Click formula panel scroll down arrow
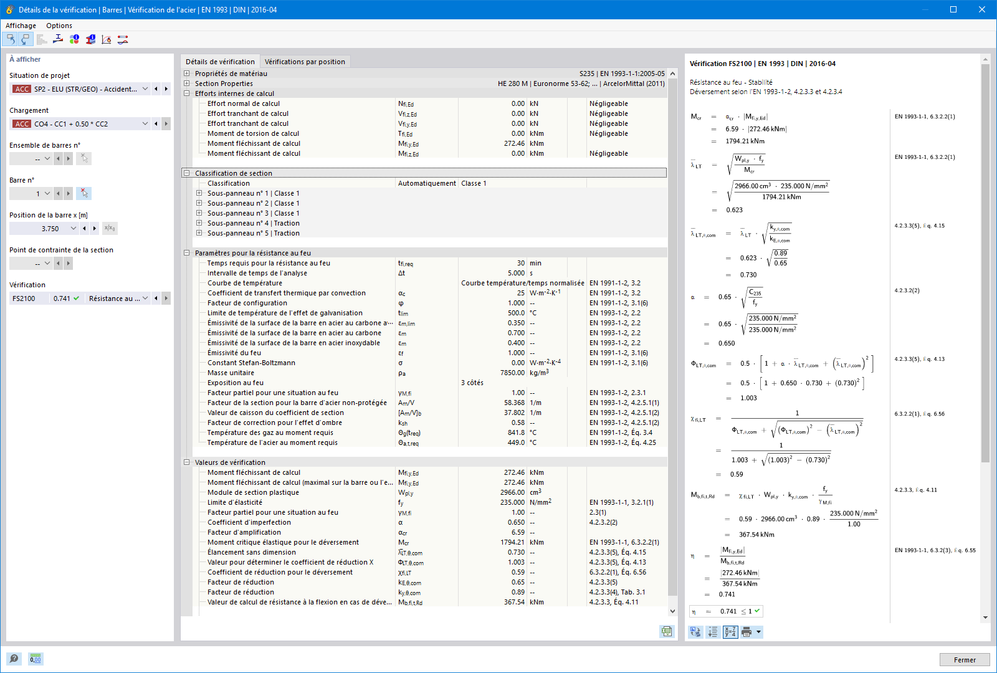 click(985, 618)
